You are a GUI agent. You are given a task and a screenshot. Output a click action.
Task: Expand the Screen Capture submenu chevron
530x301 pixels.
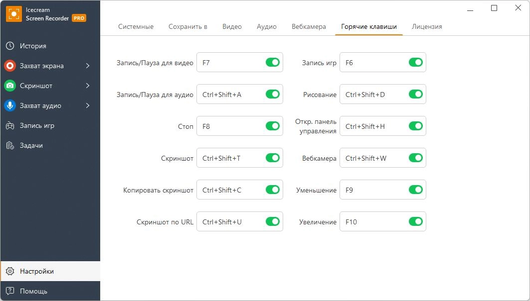point(88,66)
